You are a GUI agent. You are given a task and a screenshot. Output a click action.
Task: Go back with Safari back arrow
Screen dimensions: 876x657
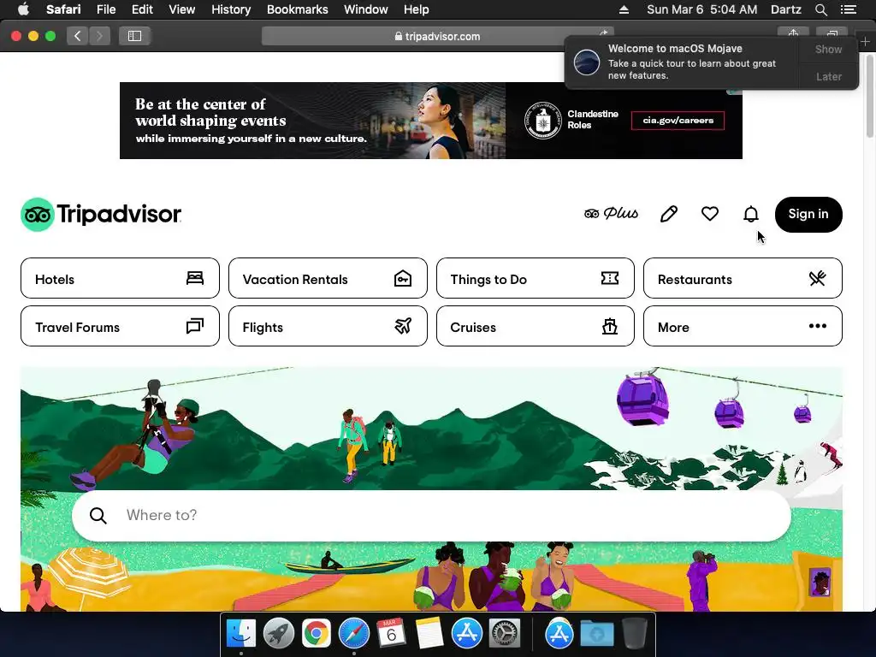tap(78, 36)
